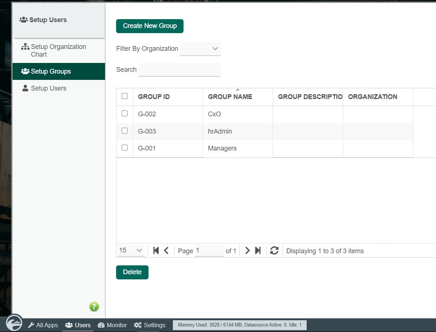
Task: Sort by the Group Name column header
Action: 230,97
